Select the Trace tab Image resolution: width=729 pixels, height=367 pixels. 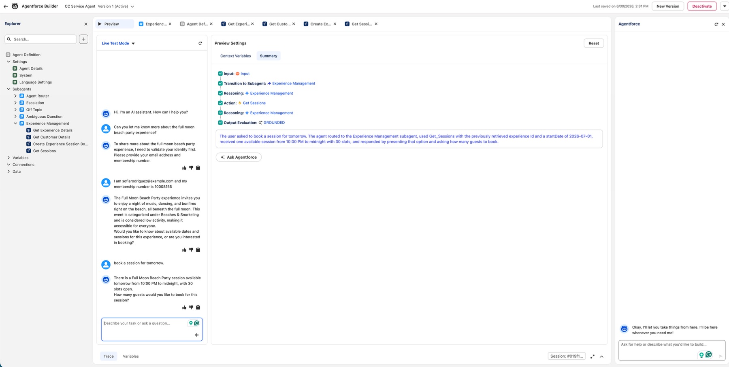pyautogui.click(x=109, y=356)
